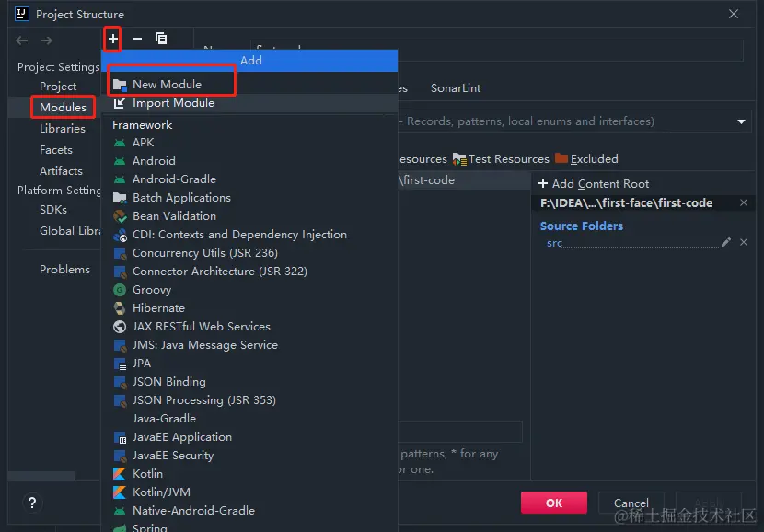Open help with question mark button
This screenshot has height=532, width=764.
32,503
